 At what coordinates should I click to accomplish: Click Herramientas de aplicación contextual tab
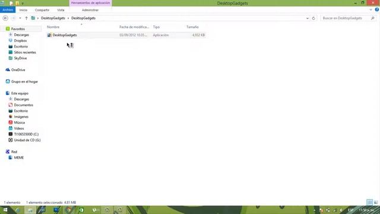[90, 3]
